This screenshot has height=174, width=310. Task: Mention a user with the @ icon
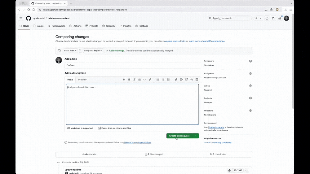click(181, 80)
